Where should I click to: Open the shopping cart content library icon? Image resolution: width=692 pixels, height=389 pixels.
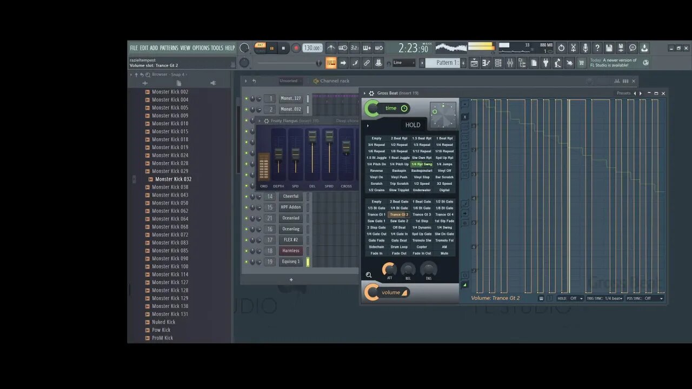(x=581, y=63)
